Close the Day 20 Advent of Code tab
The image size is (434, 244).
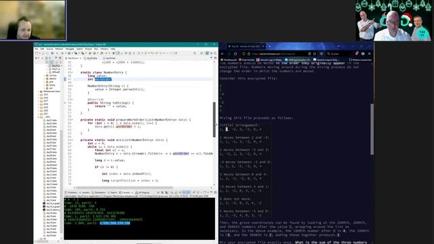(x=263, y=46)
